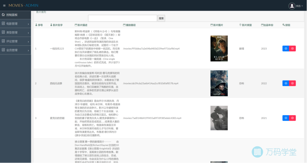This screenshot has height=163, width=307.
Task: Click the document icon beside 会员管理
Action: [3, 50]
